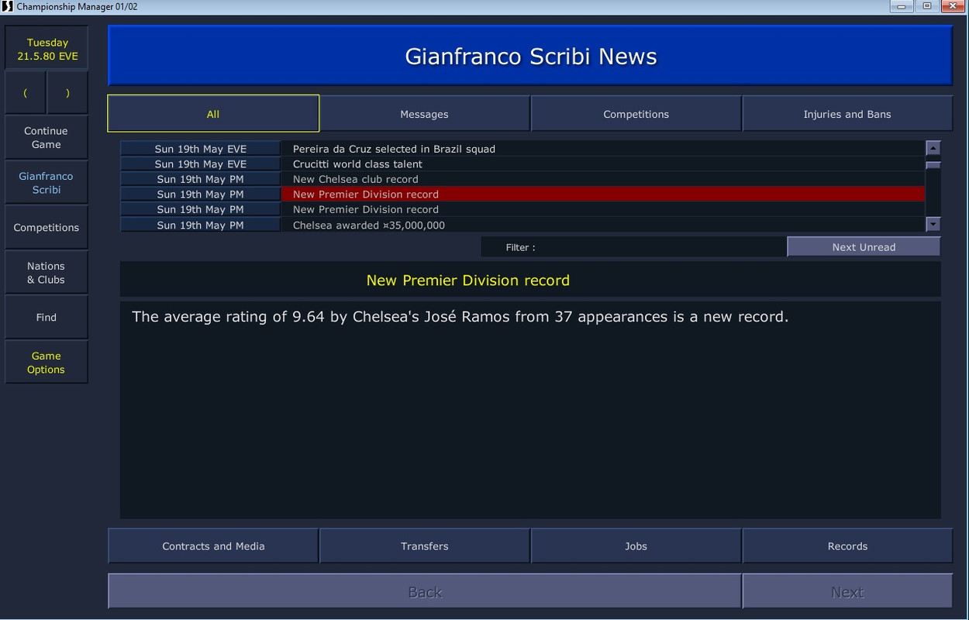Open the Transfers section

[425, 546]
